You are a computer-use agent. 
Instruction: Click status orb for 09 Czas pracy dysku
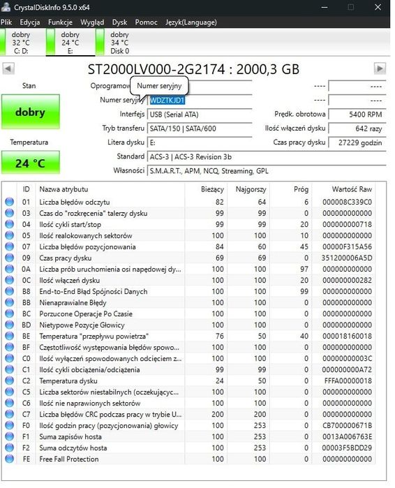(10, 258)
